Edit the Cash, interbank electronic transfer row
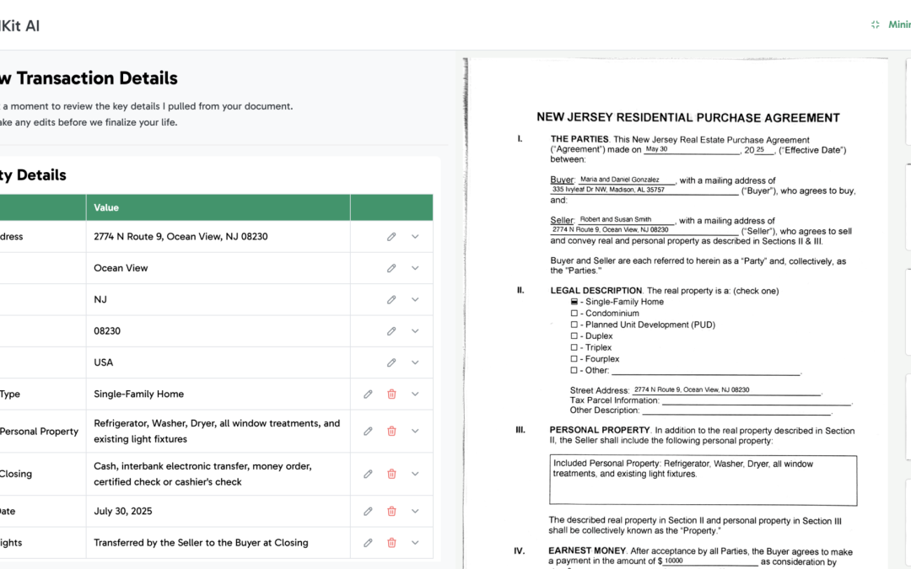This screenshot has width=911, height=569. (x=368, y=474)
